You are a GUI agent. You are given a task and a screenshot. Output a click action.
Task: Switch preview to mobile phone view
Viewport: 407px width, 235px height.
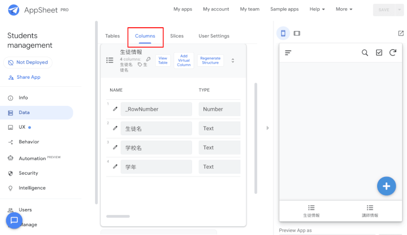point(283,33)
